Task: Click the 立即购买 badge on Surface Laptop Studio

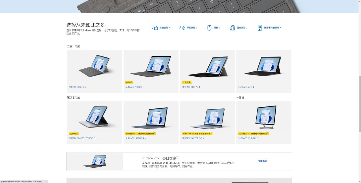Action: point(74,134)
